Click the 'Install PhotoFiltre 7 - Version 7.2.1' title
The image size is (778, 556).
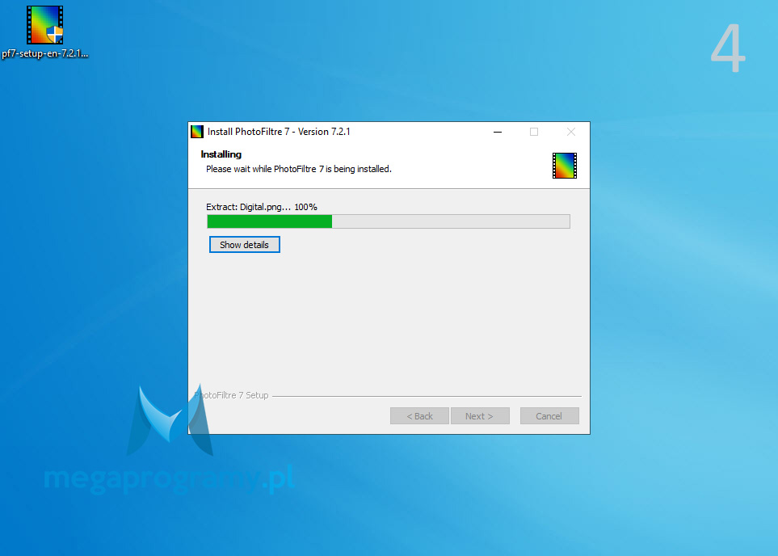pyautogui.click(x=279, y=132)
